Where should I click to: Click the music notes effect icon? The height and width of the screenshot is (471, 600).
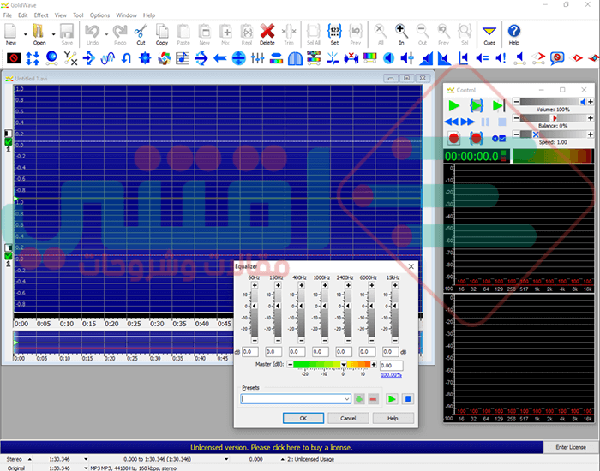(182, 58)
